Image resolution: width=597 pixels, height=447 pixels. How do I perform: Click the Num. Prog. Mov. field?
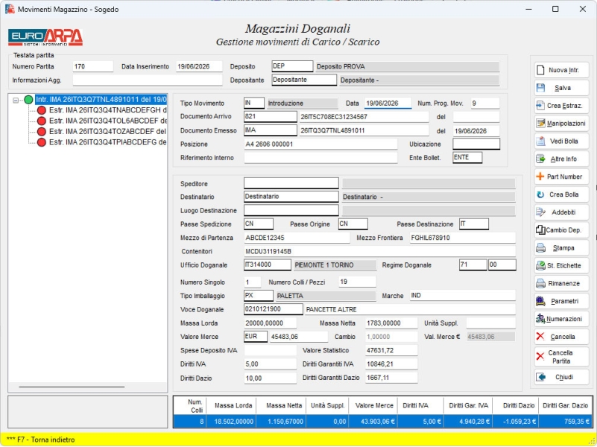(485, 103)
